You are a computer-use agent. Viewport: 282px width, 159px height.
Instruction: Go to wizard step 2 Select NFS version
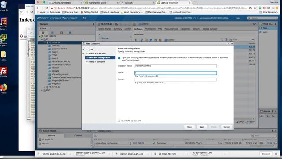[96, 53]
